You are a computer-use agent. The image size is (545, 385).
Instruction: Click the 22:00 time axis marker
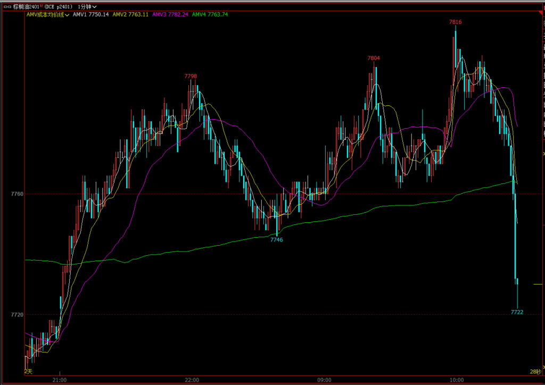click(x=192, y=380)
